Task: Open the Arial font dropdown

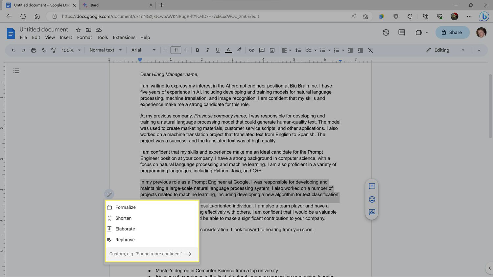Action: [x=143, y=50]
